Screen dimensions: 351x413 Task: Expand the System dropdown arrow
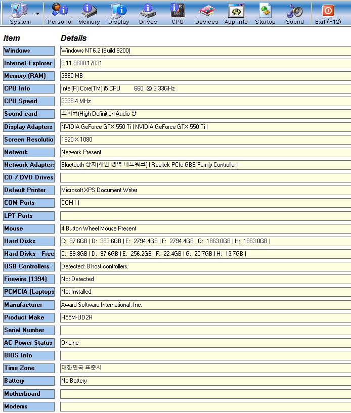38,13
